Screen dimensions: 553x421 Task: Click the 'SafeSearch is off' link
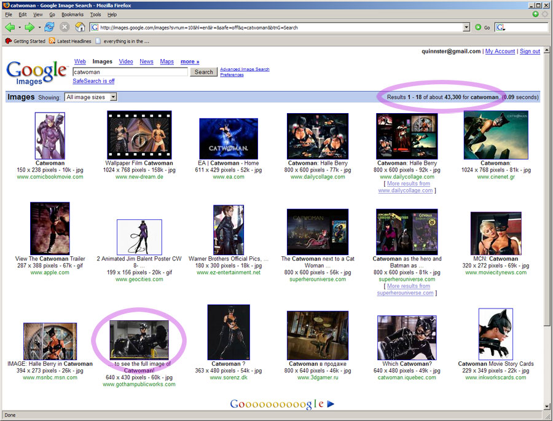click(x=93, y=81)
